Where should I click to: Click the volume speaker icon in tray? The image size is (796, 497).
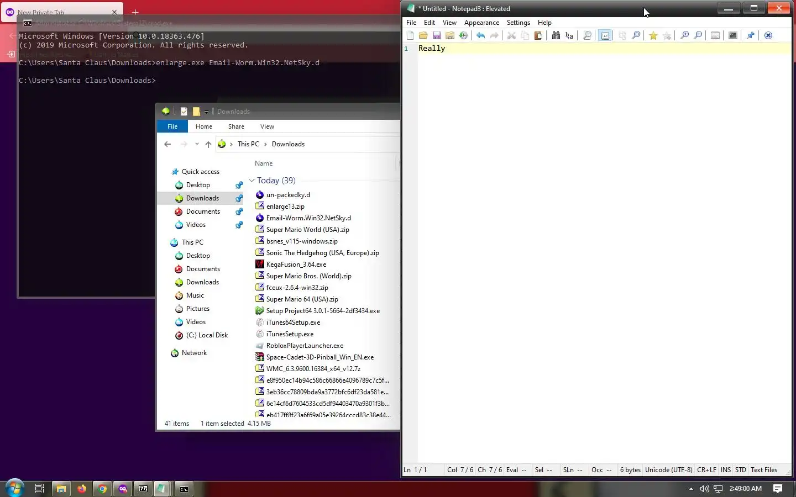tap(704, 489)
